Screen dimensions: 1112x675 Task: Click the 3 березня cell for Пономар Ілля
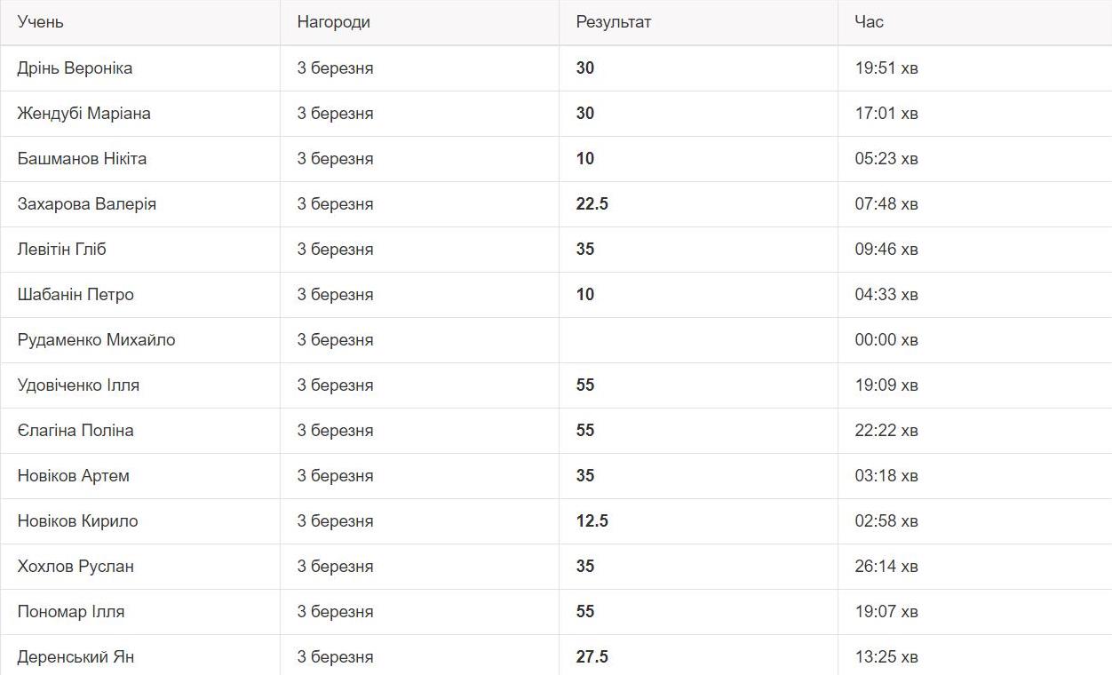[x=335, y=612]
